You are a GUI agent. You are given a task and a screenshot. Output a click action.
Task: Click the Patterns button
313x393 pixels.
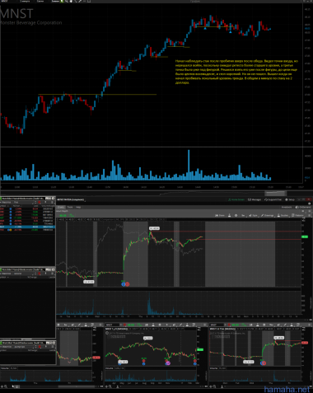pyautogui.click(x=297, y=215)
